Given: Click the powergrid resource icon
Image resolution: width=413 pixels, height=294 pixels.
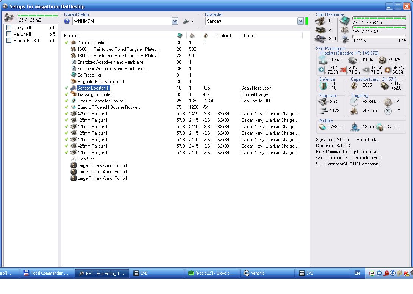Looking at the screenshot, I should tap(344, 30).
